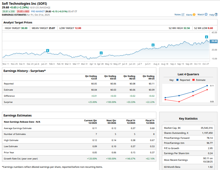This screenshot has width=220, height=170.
Task: Click the red ask 29.85 x 800 box
Action: [23, 11]
